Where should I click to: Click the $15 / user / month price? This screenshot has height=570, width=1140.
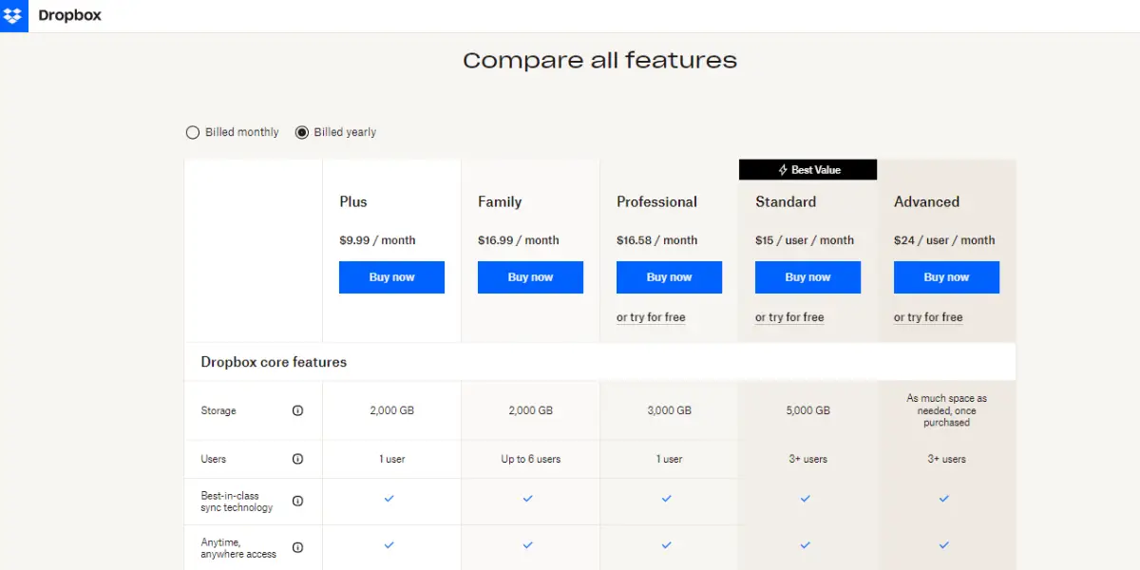pyautogui.click(x=805, y=240)
